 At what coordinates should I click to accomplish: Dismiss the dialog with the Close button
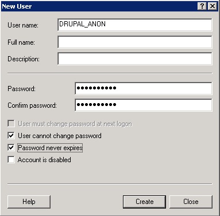tap(191, 202)
